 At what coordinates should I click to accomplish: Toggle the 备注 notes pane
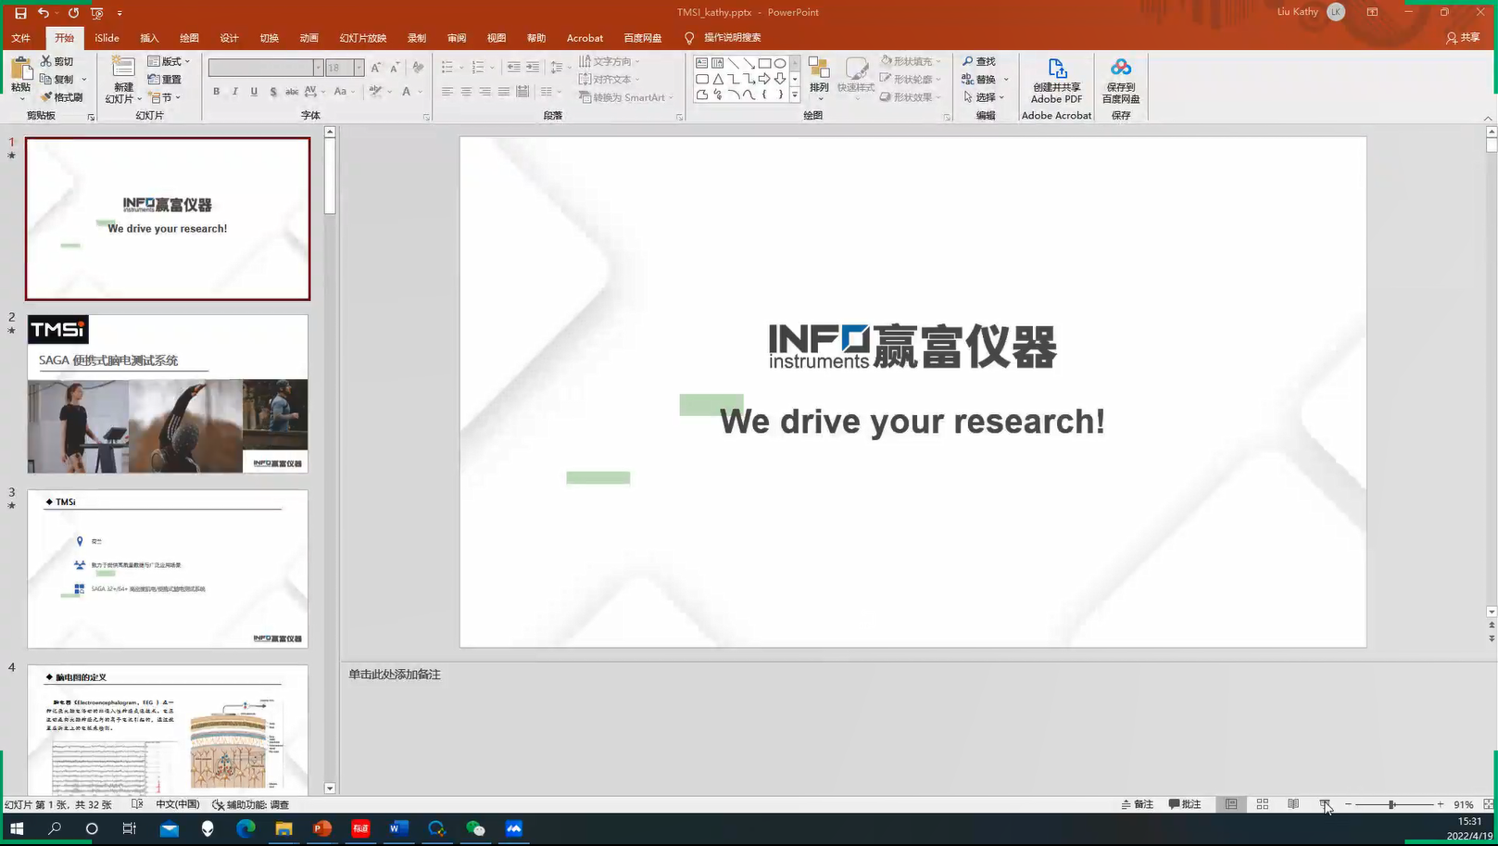[x=1138, y=804]
